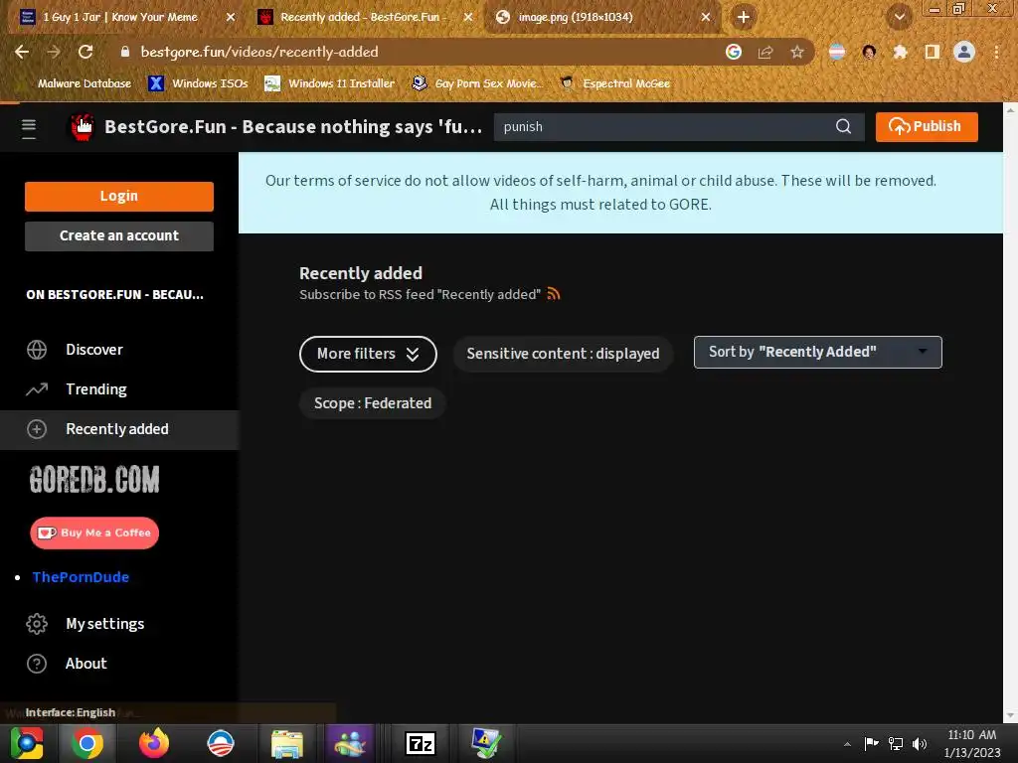Open Firefox from the taskbar
Screen dimensions: 1018x763
tap(154, 743)
